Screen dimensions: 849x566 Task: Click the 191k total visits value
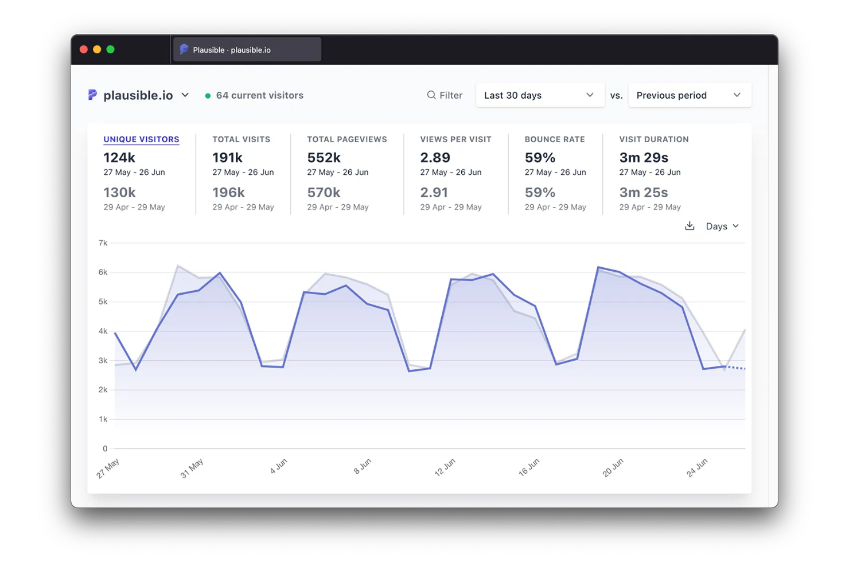click(x=227, y=158)
